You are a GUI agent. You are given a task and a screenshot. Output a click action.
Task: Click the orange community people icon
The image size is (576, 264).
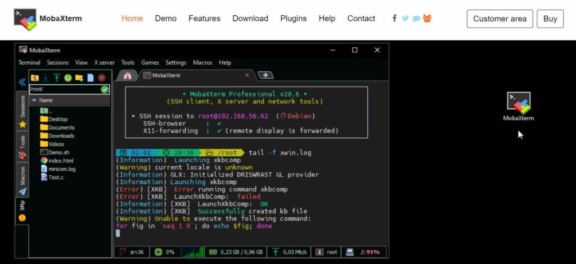[x=427, y=19]
